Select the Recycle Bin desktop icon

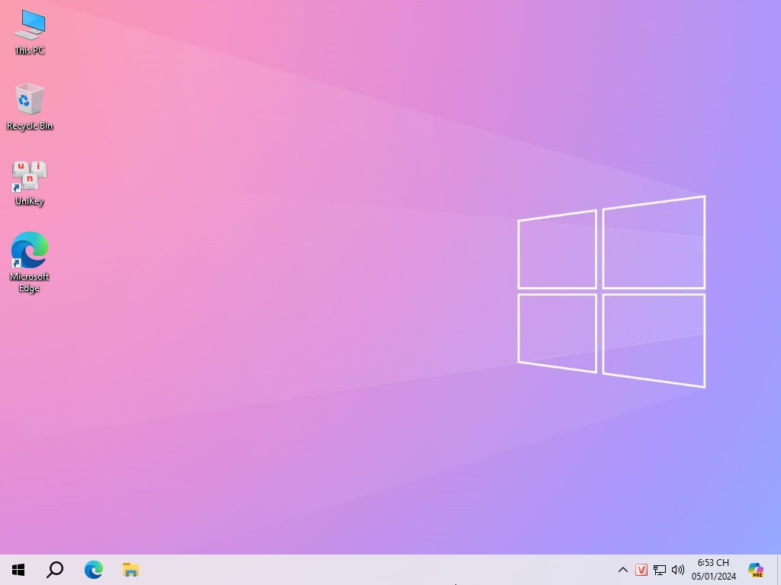coord(30,107)
